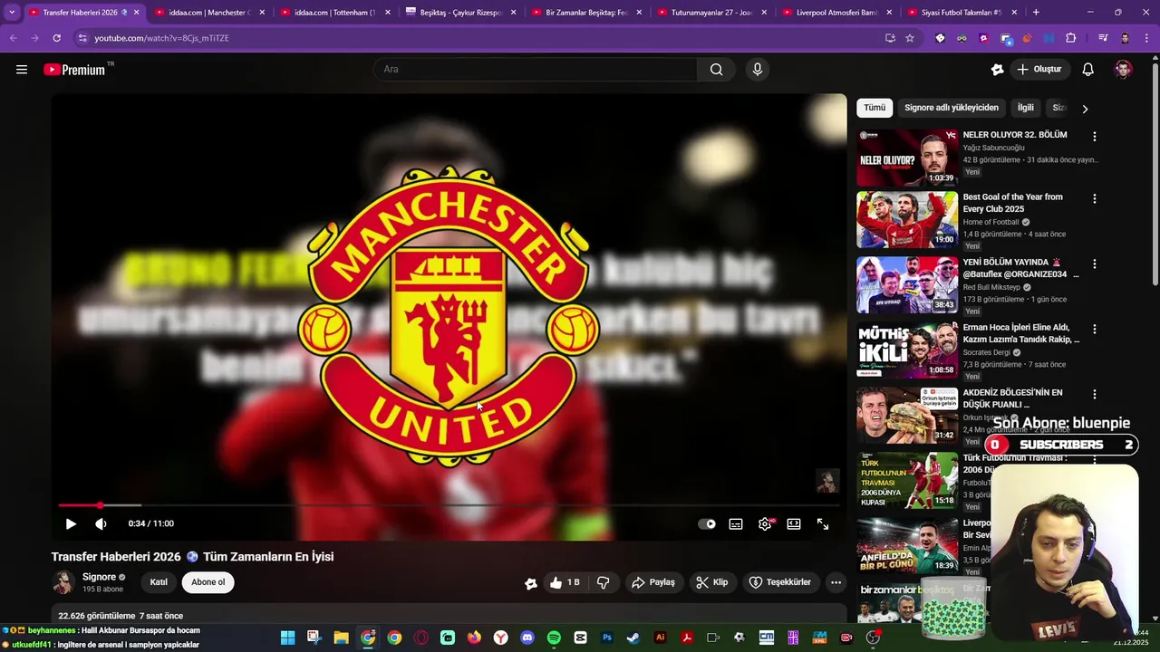Reload the page
The height and width of the screenshot is (652, 1160).
56,38
